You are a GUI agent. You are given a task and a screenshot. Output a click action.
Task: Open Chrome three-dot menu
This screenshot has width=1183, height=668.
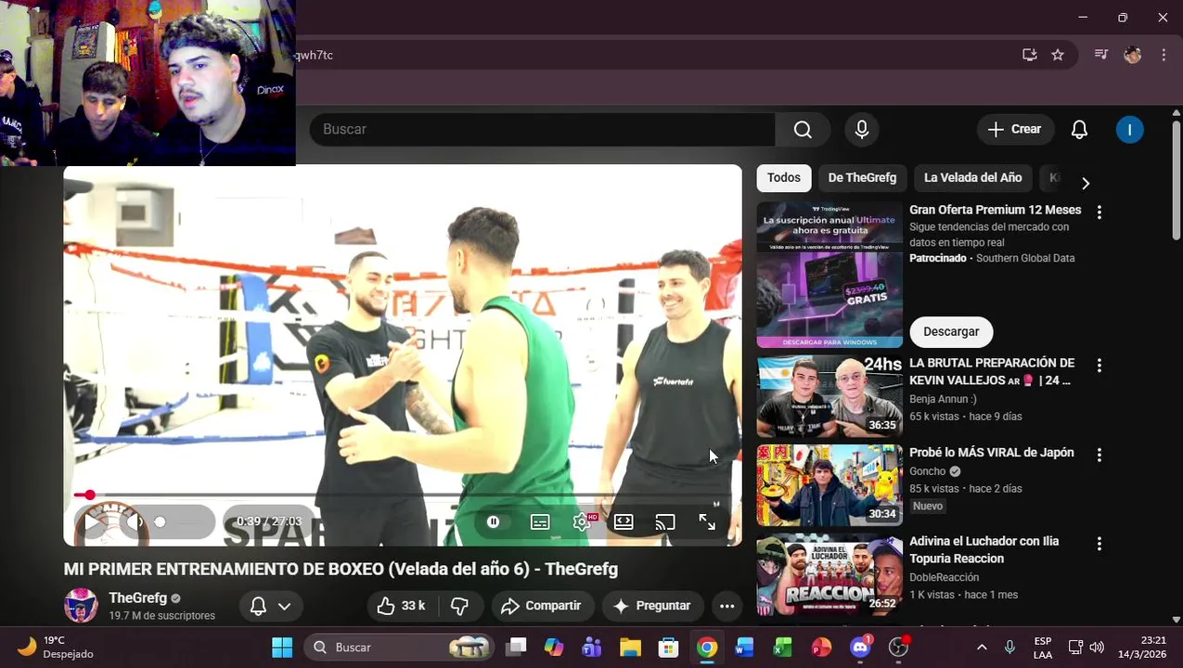coord(1164,55)
